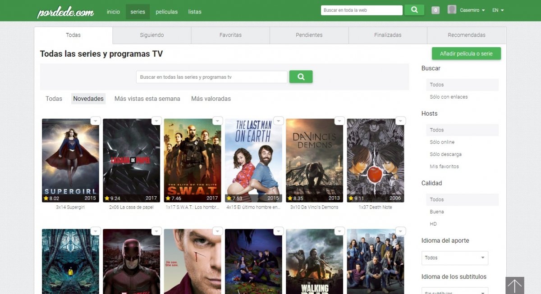This screenshot has height=294, width=541.
Task: Open listas in top navigation
Action: coord(195,12)
